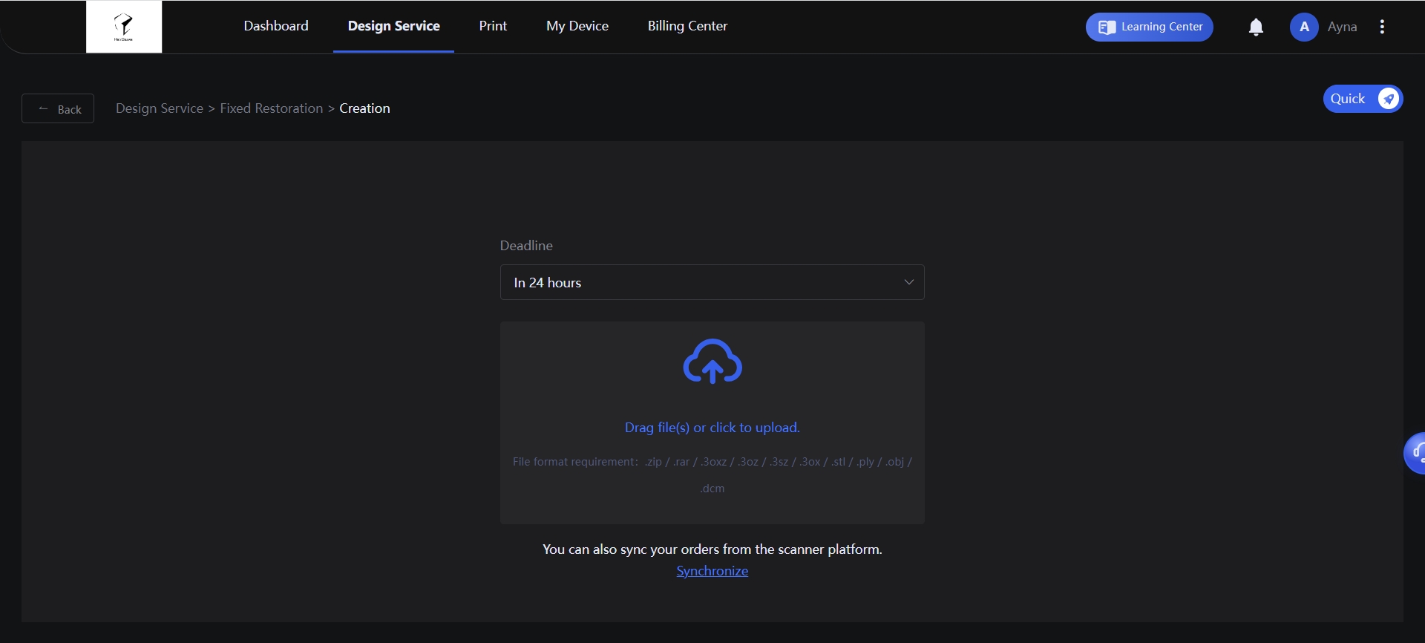The height and width of the screenshot is (643, 1425).
Task: Go to the Print tab
Action: tap(493, 26)
